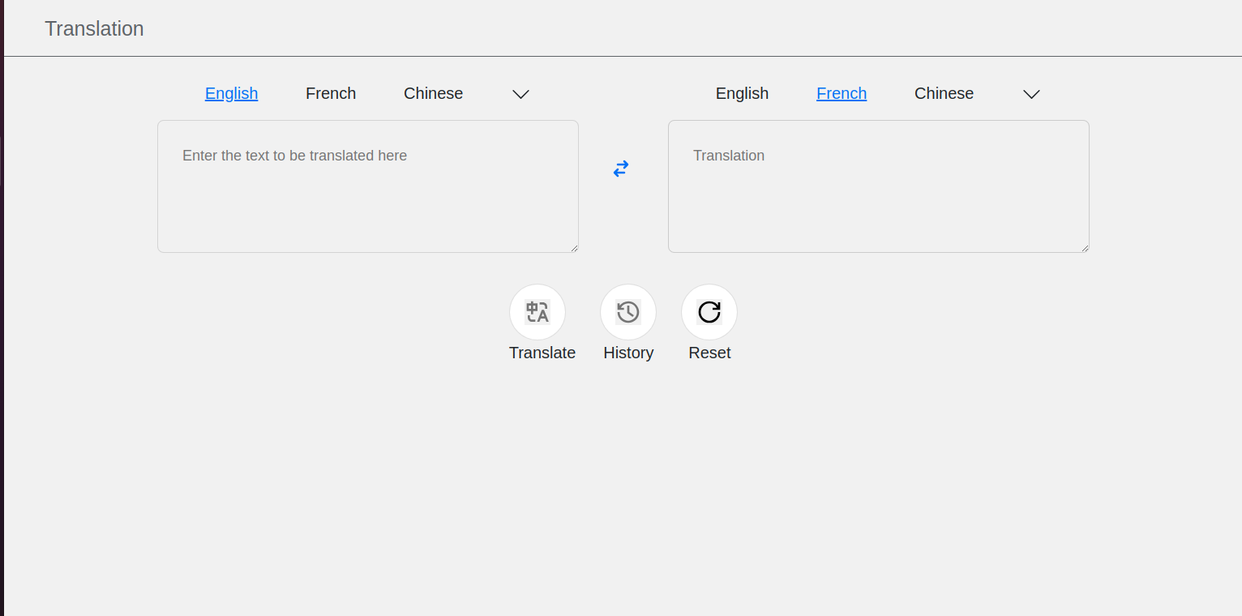This screenshot has height=616, width=1242.
Task: Expand the source language dropdown chevron
Action: tap(520, 94)
